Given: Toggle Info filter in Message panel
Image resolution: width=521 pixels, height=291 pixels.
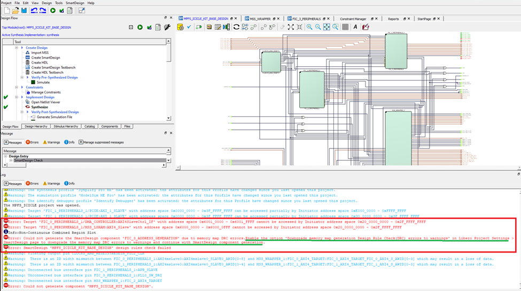Looking at the screenshot, I should coord(69,142).
